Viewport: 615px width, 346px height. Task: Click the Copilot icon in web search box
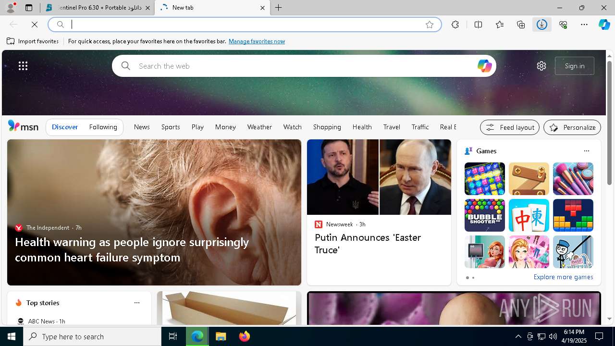coord(484,66)
